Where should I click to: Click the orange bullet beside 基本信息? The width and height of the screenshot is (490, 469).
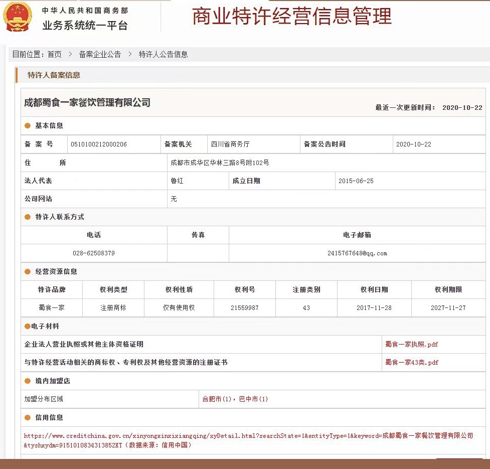28,126
